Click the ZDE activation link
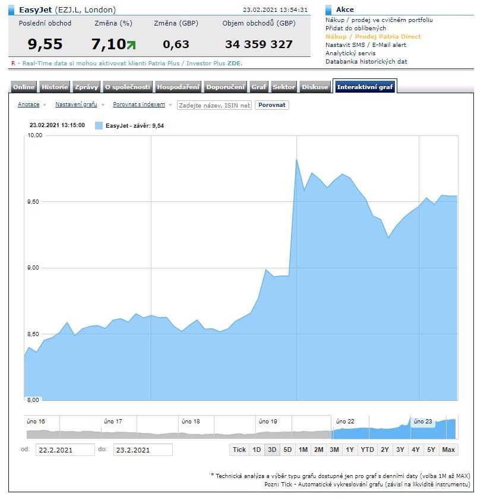This screenshot has height=500, width=487. point(235,63)
